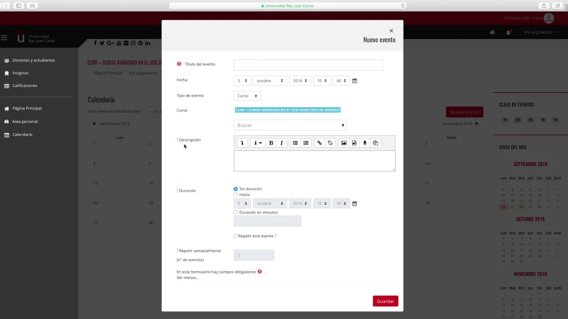
Task: Open the Fecha hour dropdown showing 10
Action: click(322, 81)
